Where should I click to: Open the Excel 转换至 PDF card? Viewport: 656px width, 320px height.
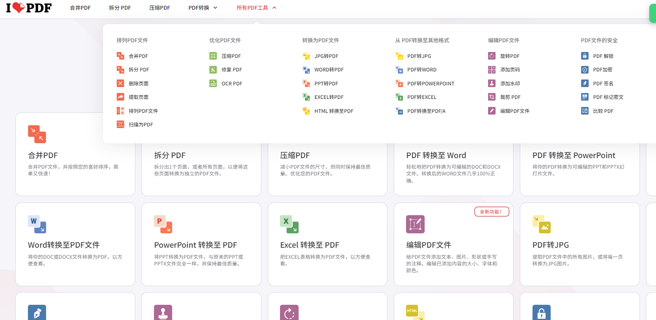327,244
